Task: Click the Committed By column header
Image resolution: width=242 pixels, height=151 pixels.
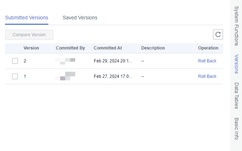Action: point(70,48)
